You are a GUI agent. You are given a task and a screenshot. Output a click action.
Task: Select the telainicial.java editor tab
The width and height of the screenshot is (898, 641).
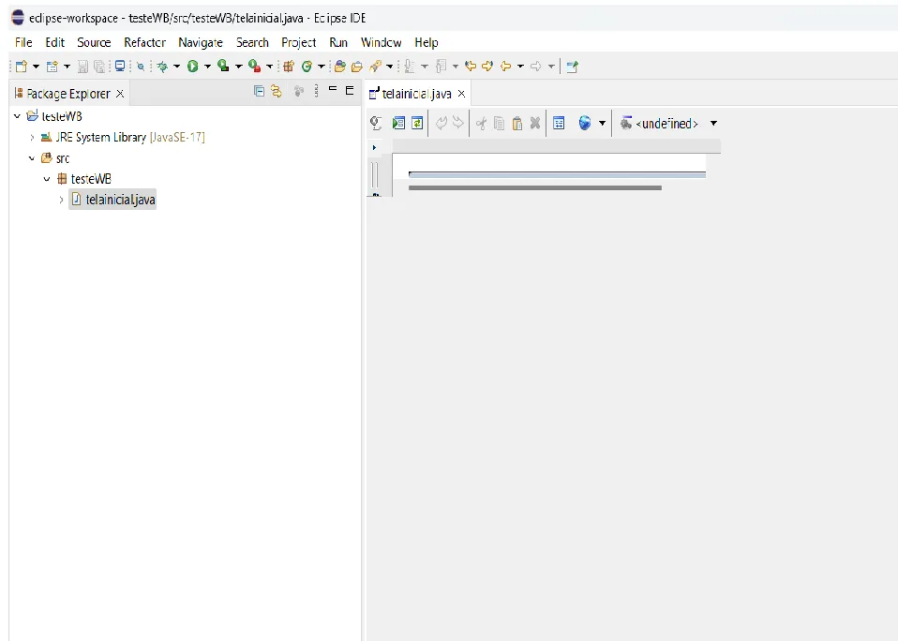(416, 94)
